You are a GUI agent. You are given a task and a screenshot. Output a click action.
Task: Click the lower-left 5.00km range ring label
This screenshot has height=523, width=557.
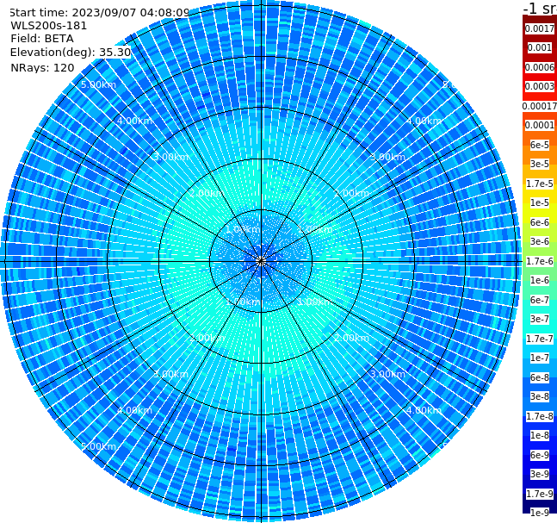(x=98, y=446)
